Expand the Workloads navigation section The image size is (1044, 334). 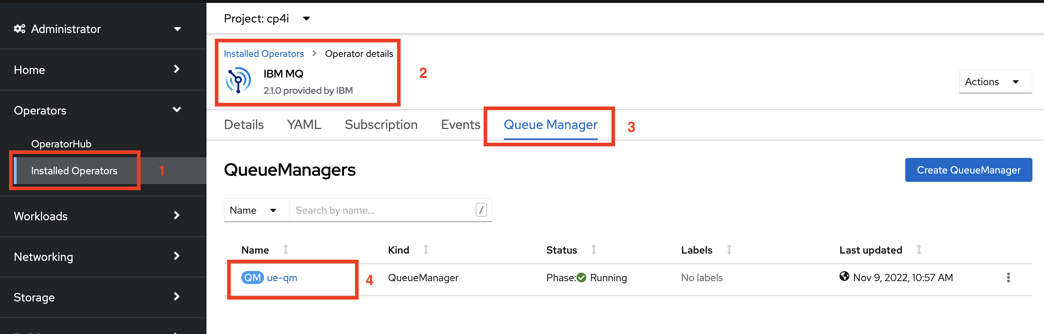tap(103, 216)
